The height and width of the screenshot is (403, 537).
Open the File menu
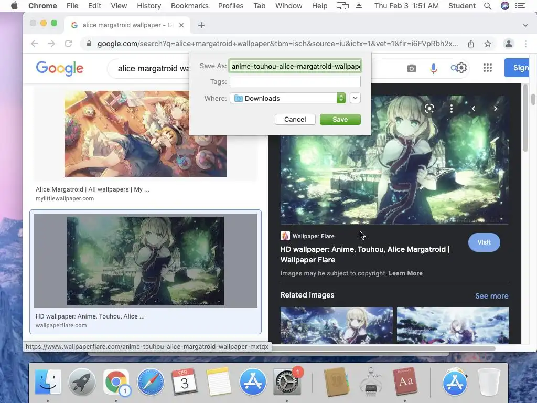click(x=72, y=6)
